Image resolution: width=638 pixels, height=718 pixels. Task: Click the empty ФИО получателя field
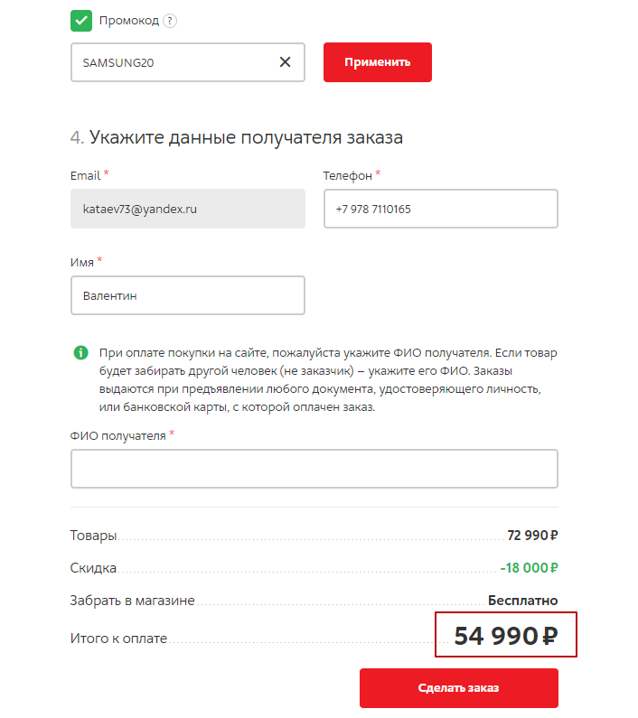coord(314,469)
